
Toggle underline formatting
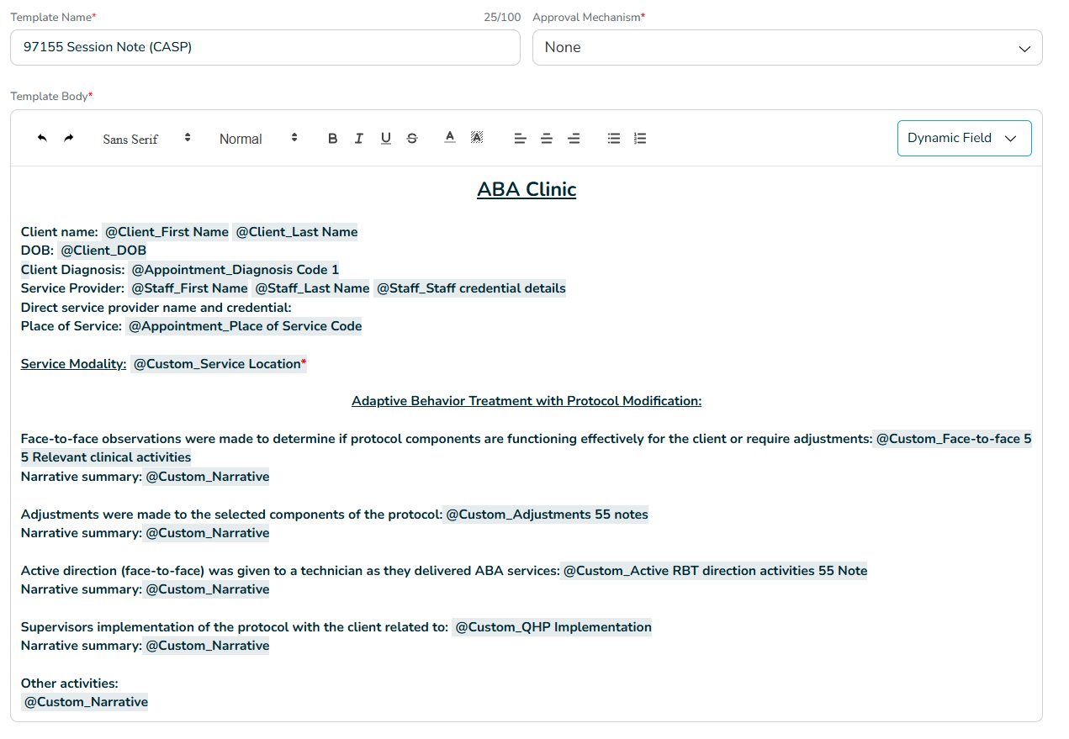pos(386,139)
